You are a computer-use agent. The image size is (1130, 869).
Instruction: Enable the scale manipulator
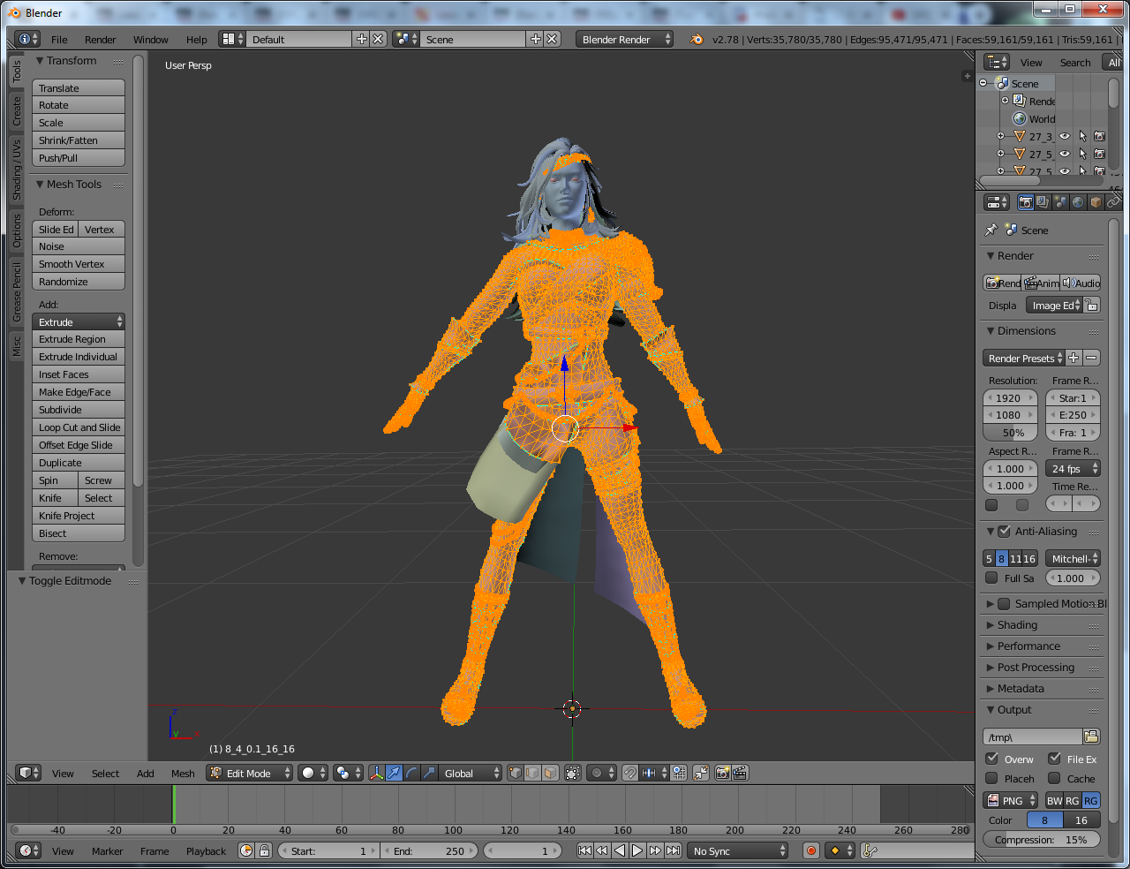pyautogui.click(x=429, y=773)
